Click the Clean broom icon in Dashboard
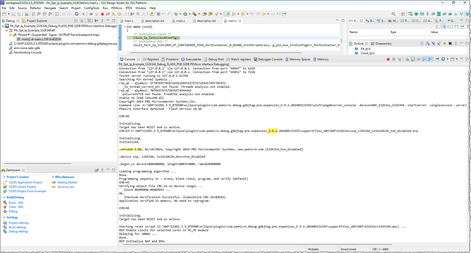The image size is (471, 253). (5, 207)
